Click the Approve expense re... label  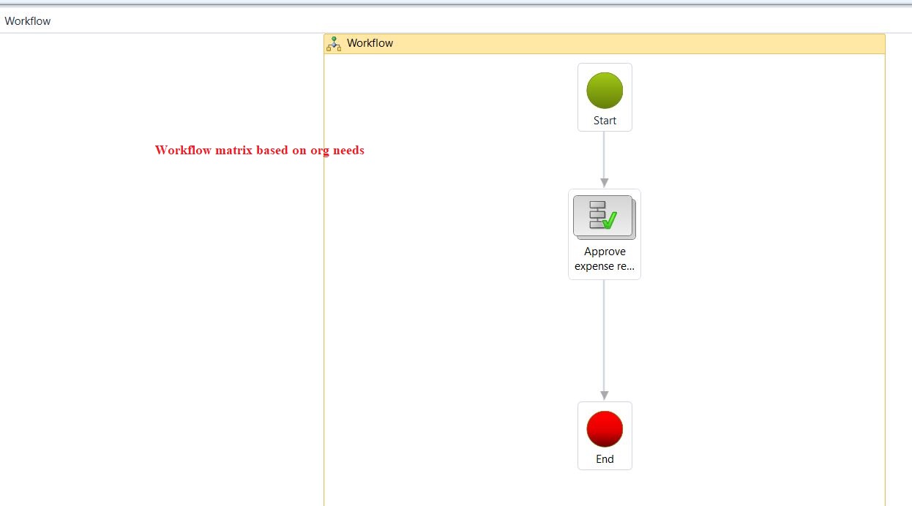tap(604, 258)
